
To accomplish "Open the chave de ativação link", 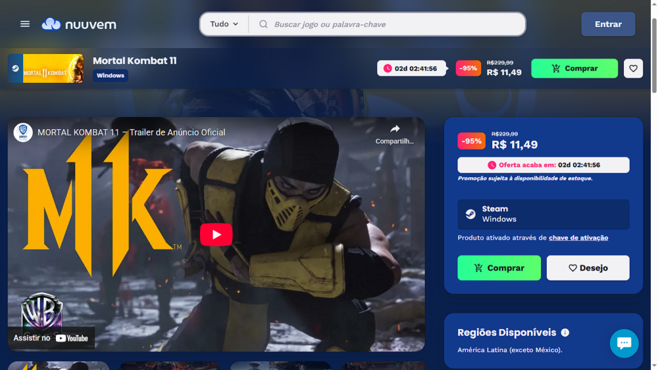I will click(x=578, y=238).
